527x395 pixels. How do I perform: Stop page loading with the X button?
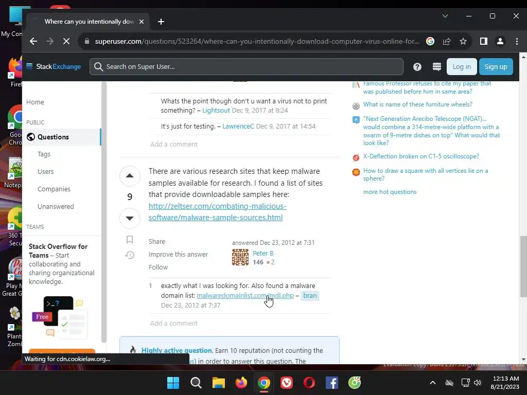[66, 41]
